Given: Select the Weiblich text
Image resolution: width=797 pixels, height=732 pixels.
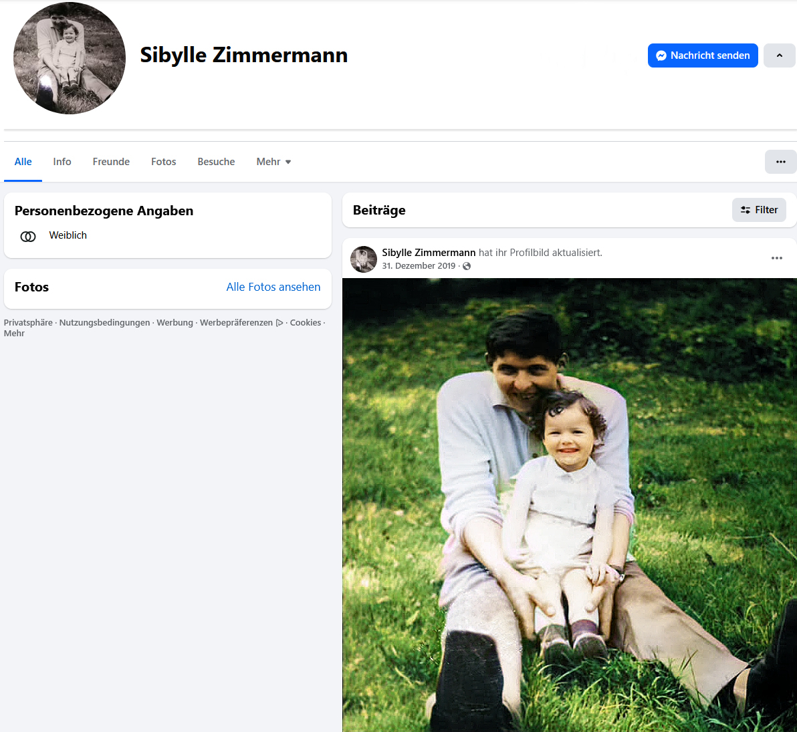Looking at the screenshot, I should click(68, 235).
